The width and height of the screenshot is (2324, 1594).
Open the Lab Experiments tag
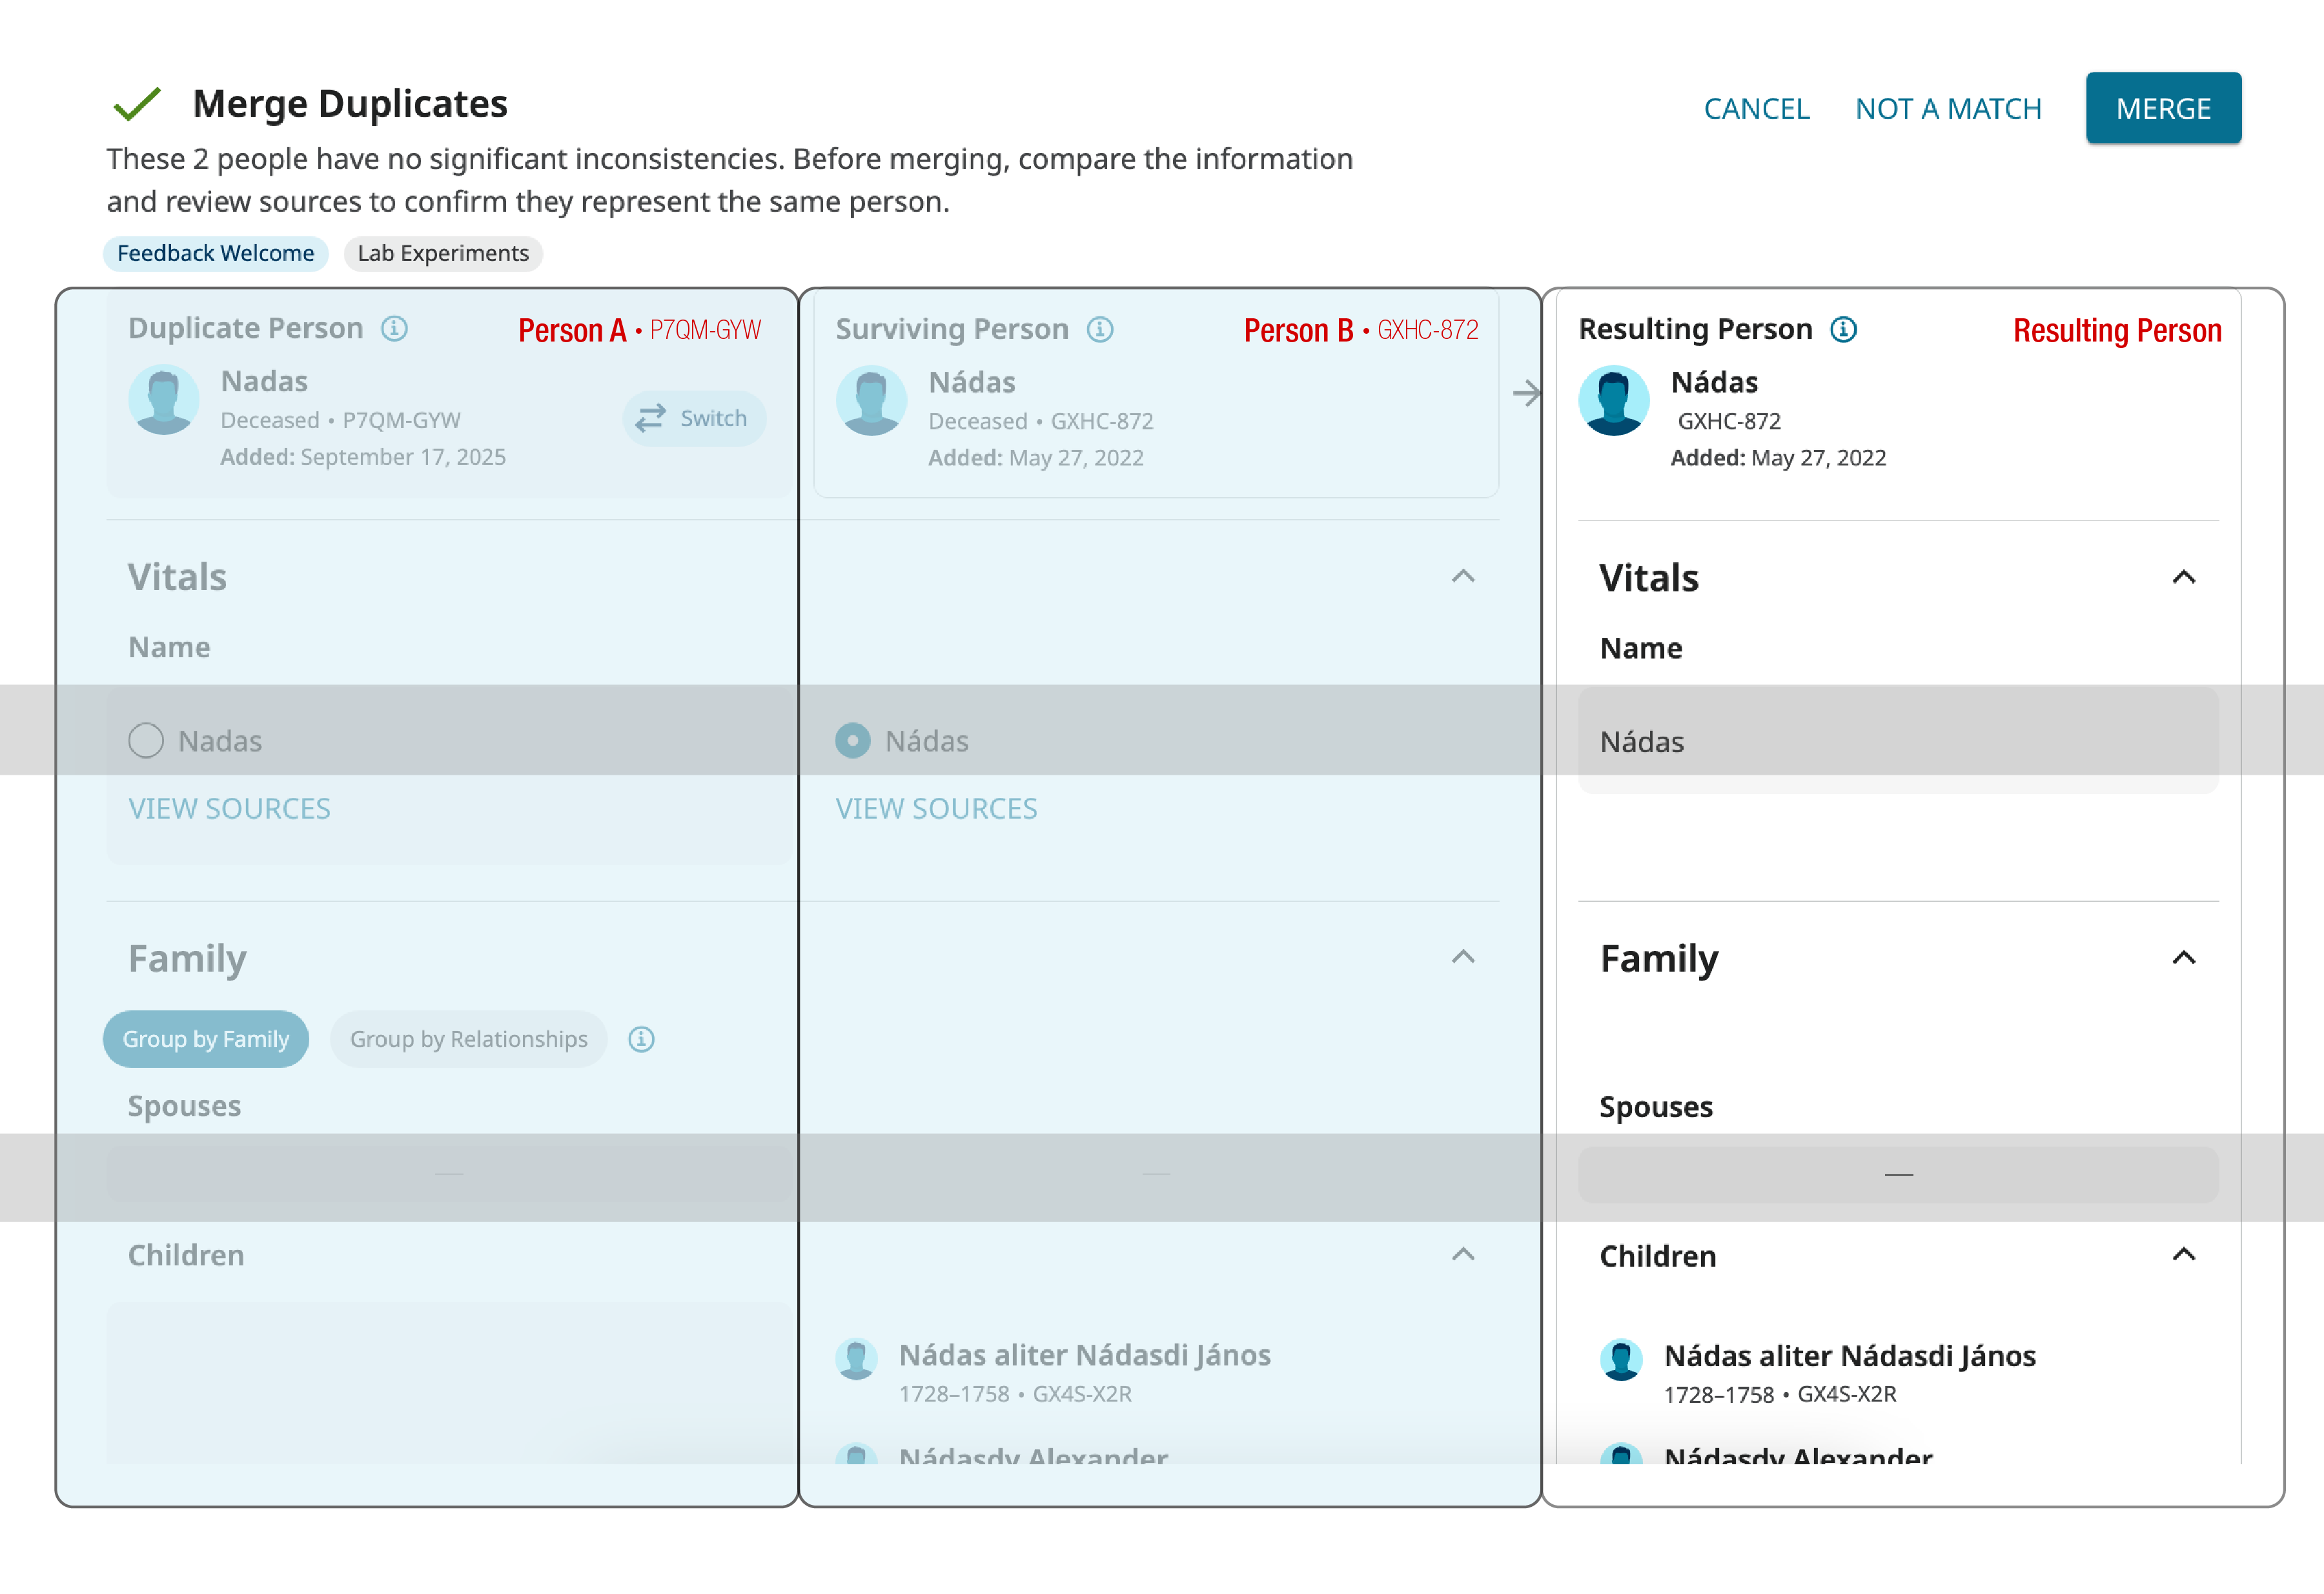[x=443, y=253]
